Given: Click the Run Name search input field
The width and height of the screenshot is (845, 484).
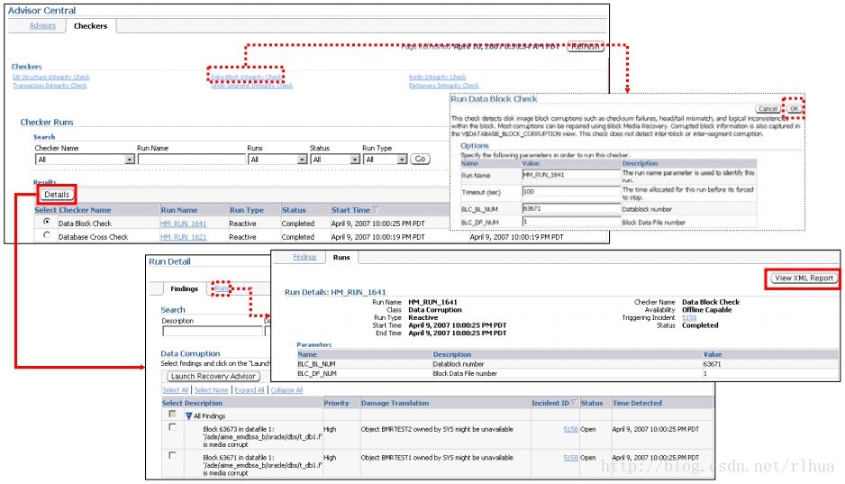Looking at the screenshot, I should [x=191, y=160].
